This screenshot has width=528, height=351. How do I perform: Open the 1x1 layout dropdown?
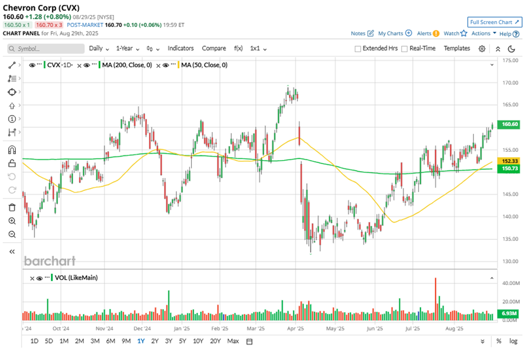point(258,48)
